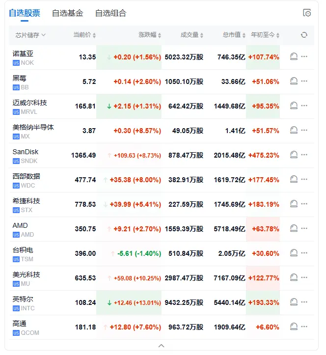Click 高通 year-to-date +6.60%
This screenshot has width=326, height=355.
268,327
